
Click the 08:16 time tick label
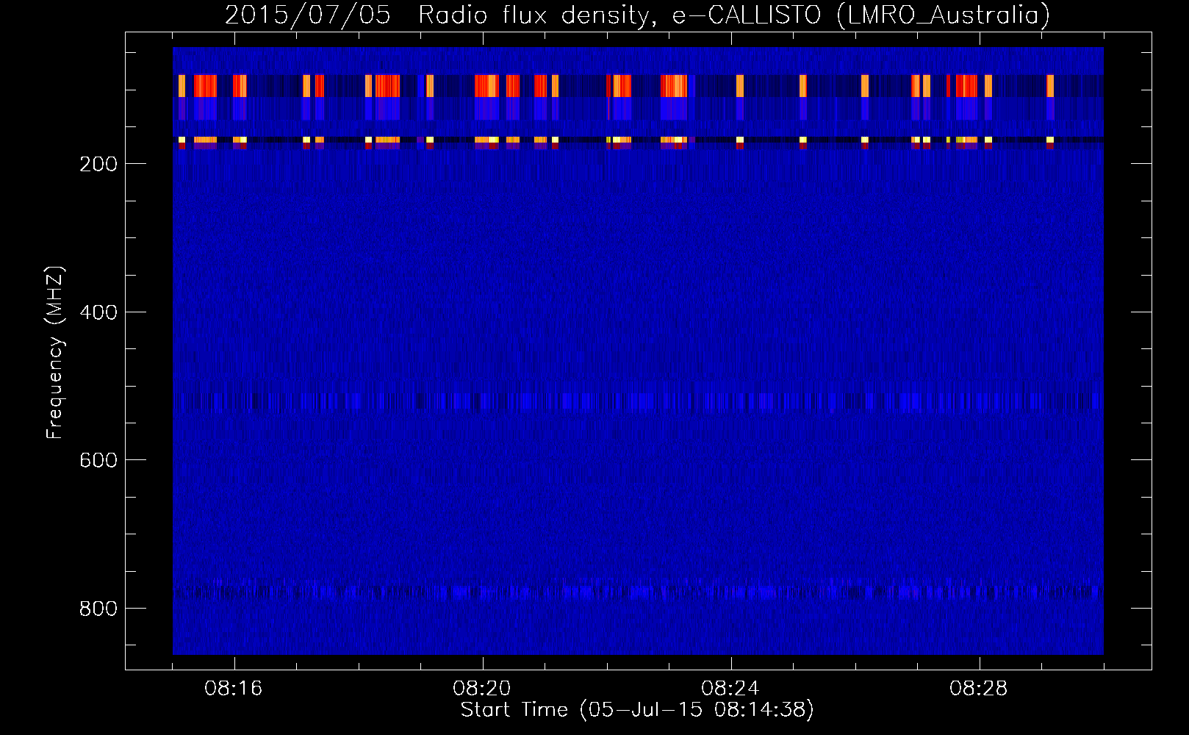point(234,689)
